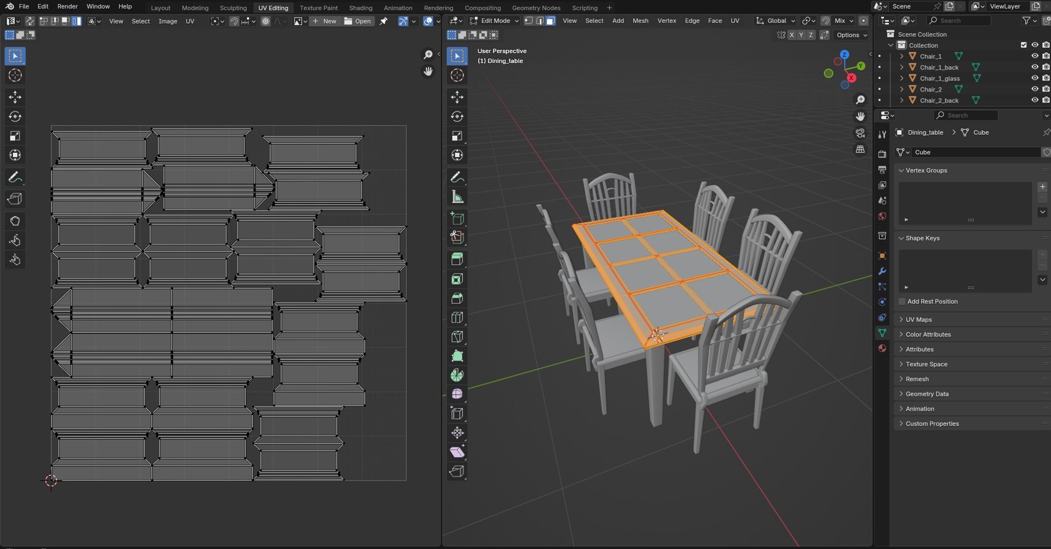Select the Scale tool in 3D viewport toolbar
Image resolution: width=1051 pixels, height=549 pixels.
click(457, 136)
